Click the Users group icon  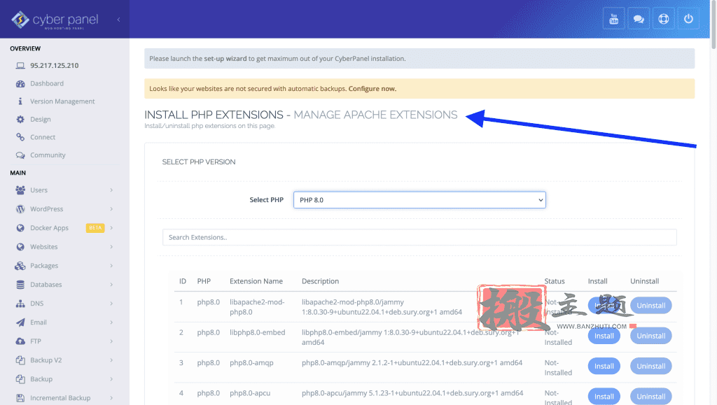pyautogui.click(x=20, y=190)
